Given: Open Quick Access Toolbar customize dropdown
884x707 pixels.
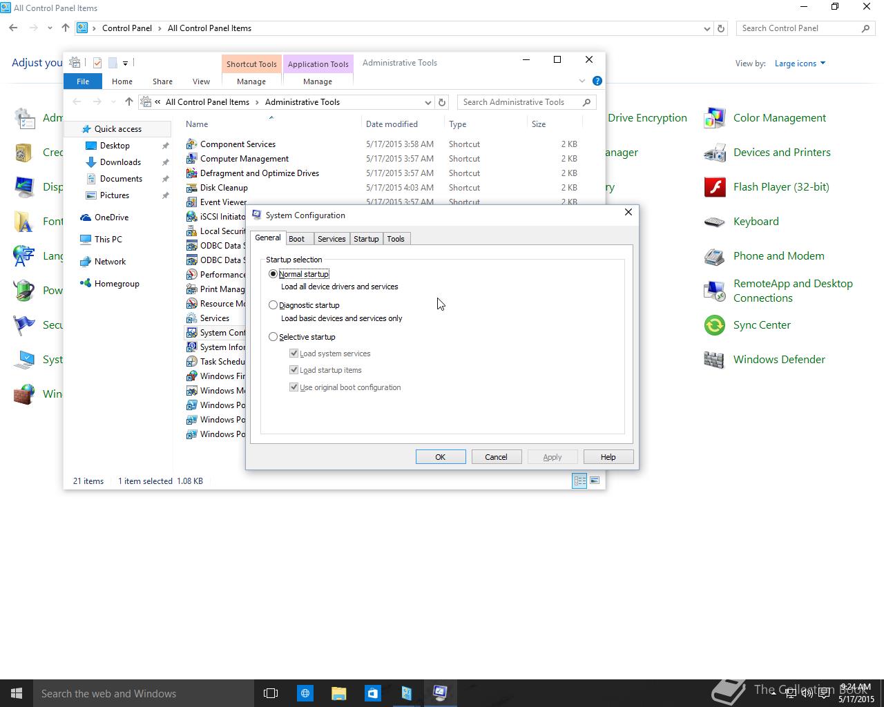Looking at the screenshot, I should click(x=125, y=63).
